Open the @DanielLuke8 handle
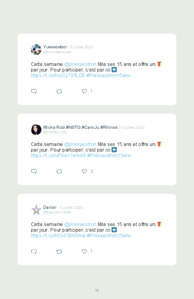The image size is (194, 299). tap(57, 212)
